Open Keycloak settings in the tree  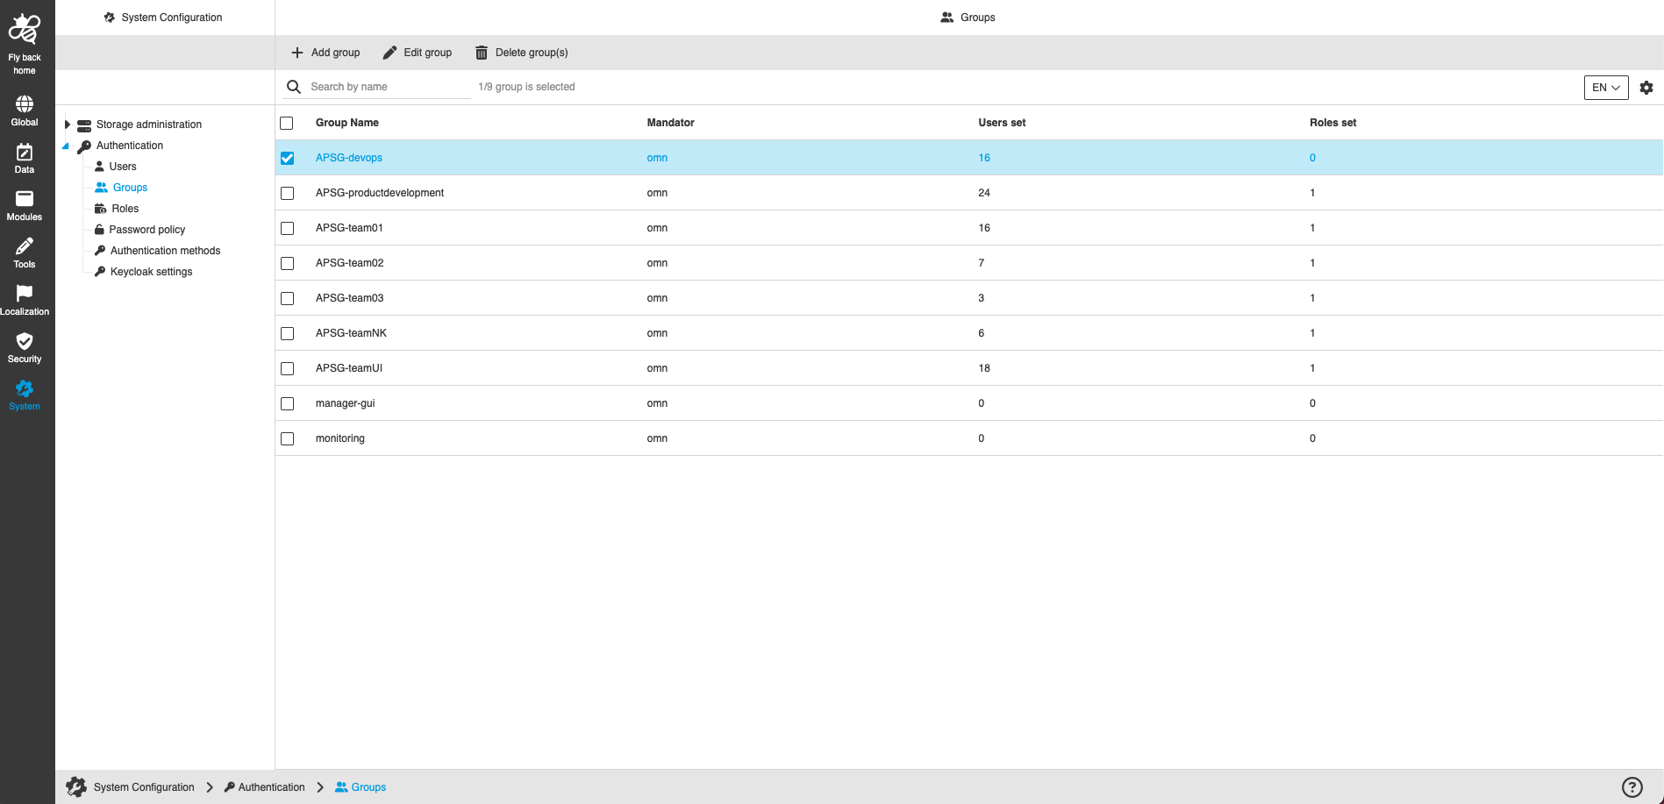point(151,271)
